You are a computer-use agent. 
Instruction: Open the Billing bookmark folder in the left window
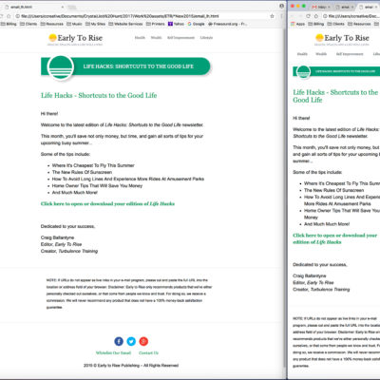(x=9, y=24)
